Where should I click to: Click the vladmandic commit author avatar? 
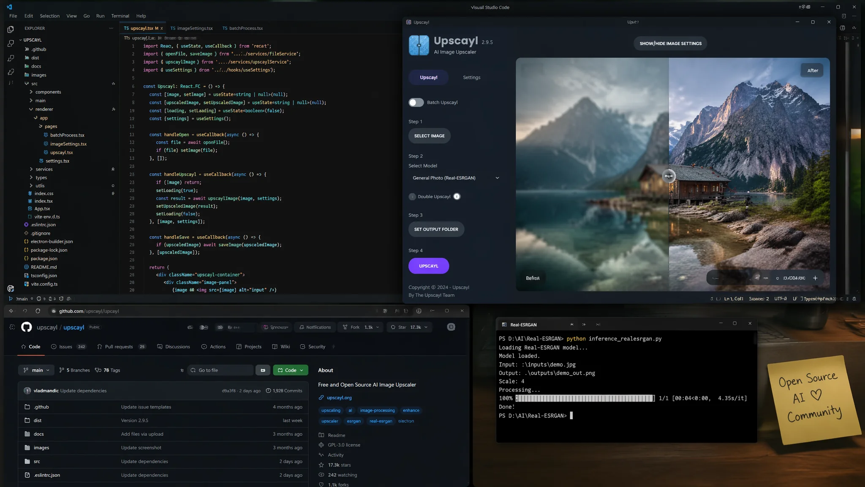click(27, 391)
